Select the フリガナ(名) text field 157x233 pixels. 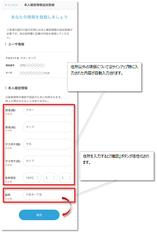click(x=48, y=161)
